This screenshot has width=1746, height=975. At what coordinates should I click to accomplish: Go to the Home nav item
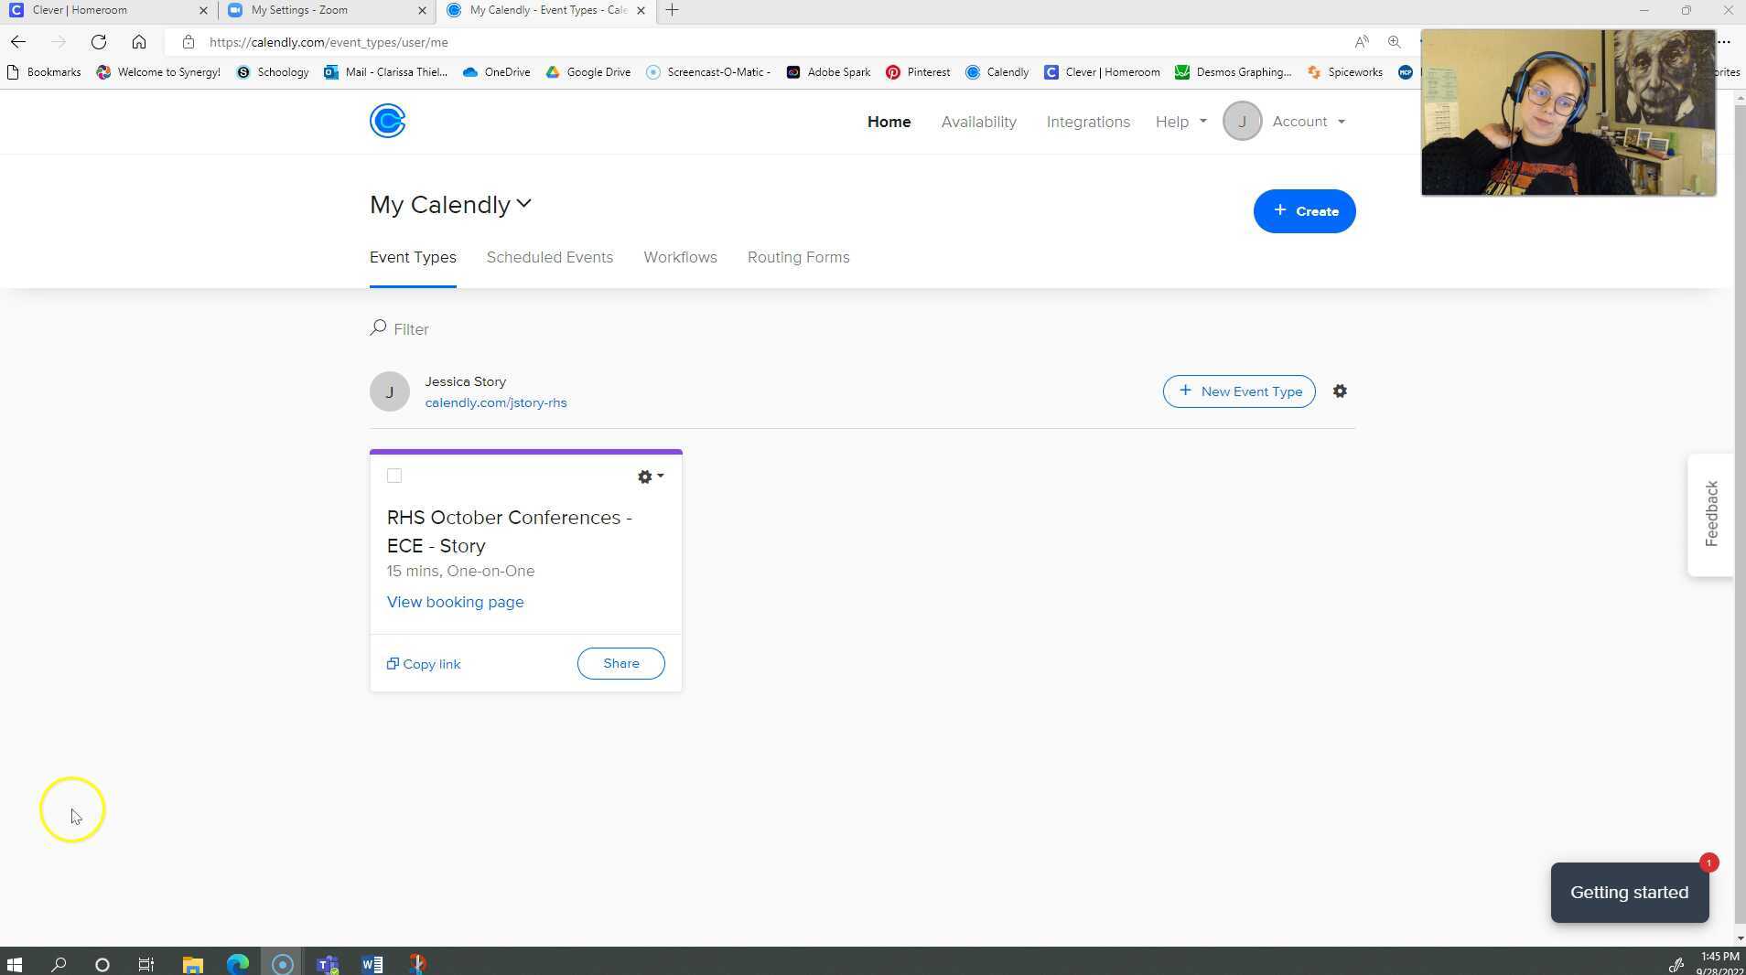point(889,122)
